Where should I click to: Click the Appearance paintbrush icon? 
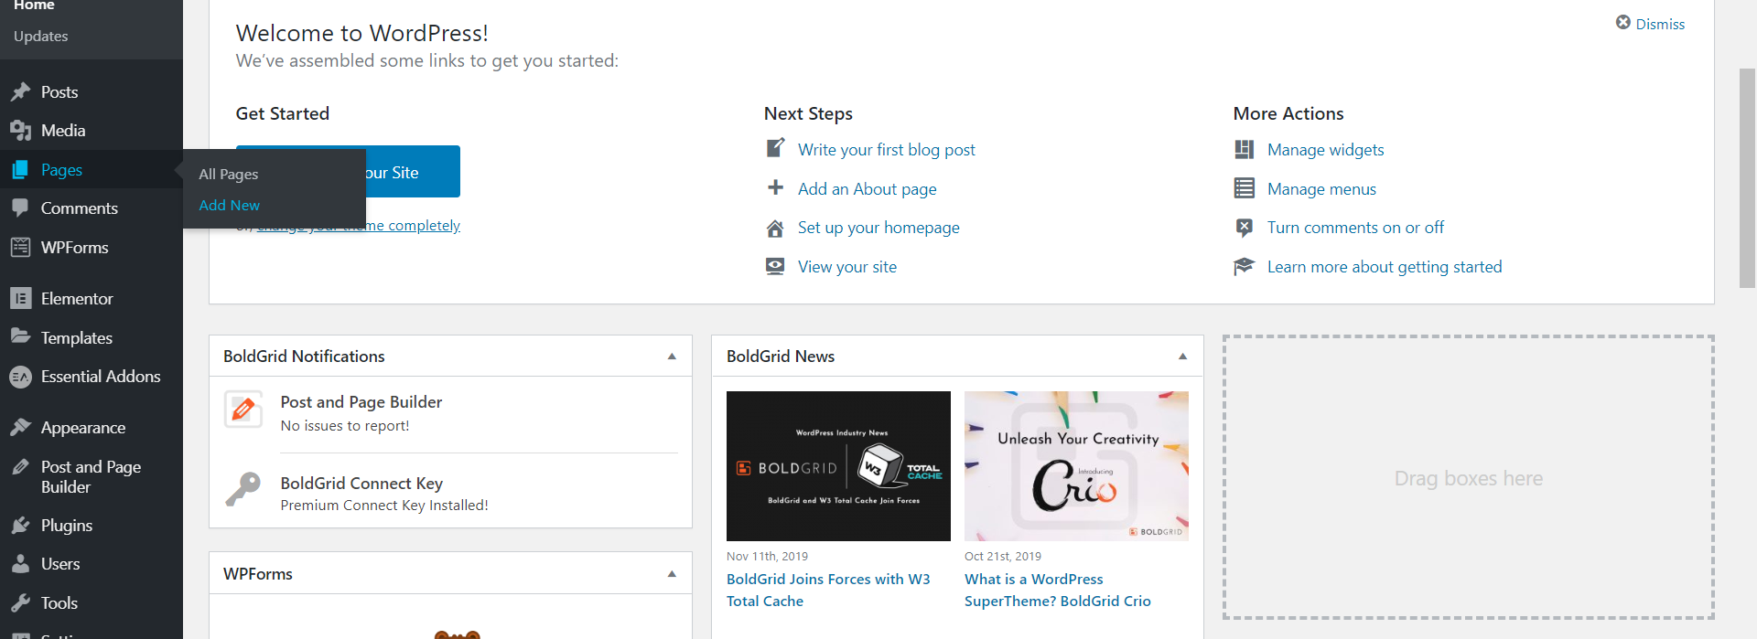pyautogui.click(x=20, y=428)
